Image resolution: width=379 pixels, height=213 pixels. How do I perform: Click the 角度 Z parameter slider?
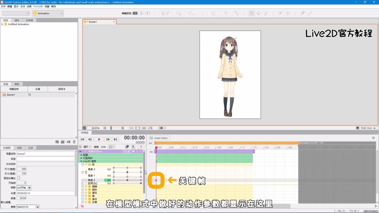(127, 180)
